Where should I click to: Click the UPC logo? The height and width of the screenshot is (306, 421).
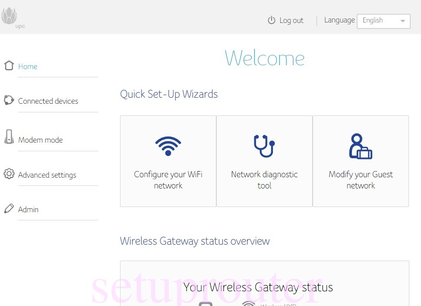pyautogui.click(x=12, y=15)
